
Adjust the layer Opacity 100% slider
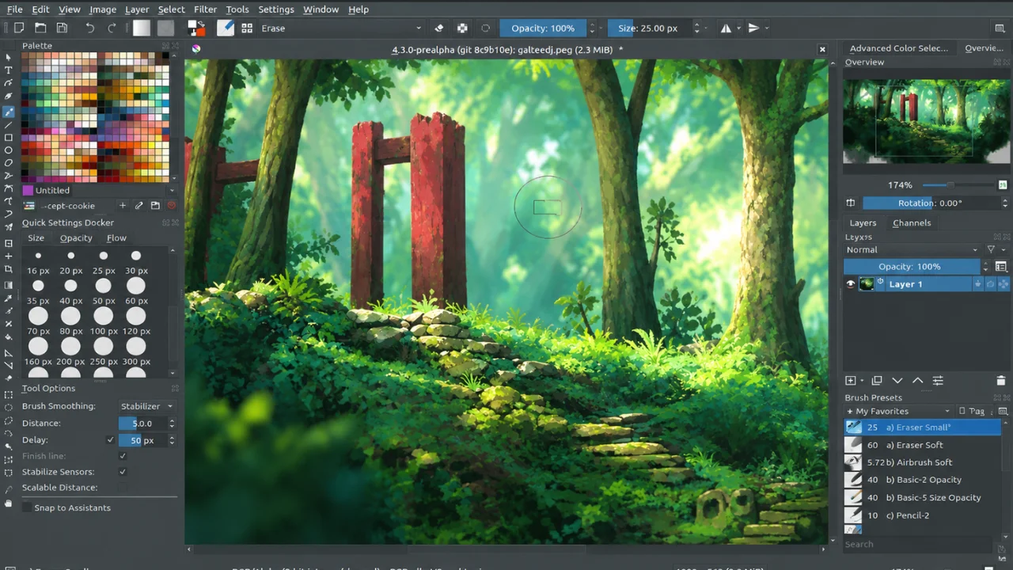(912, 267)
